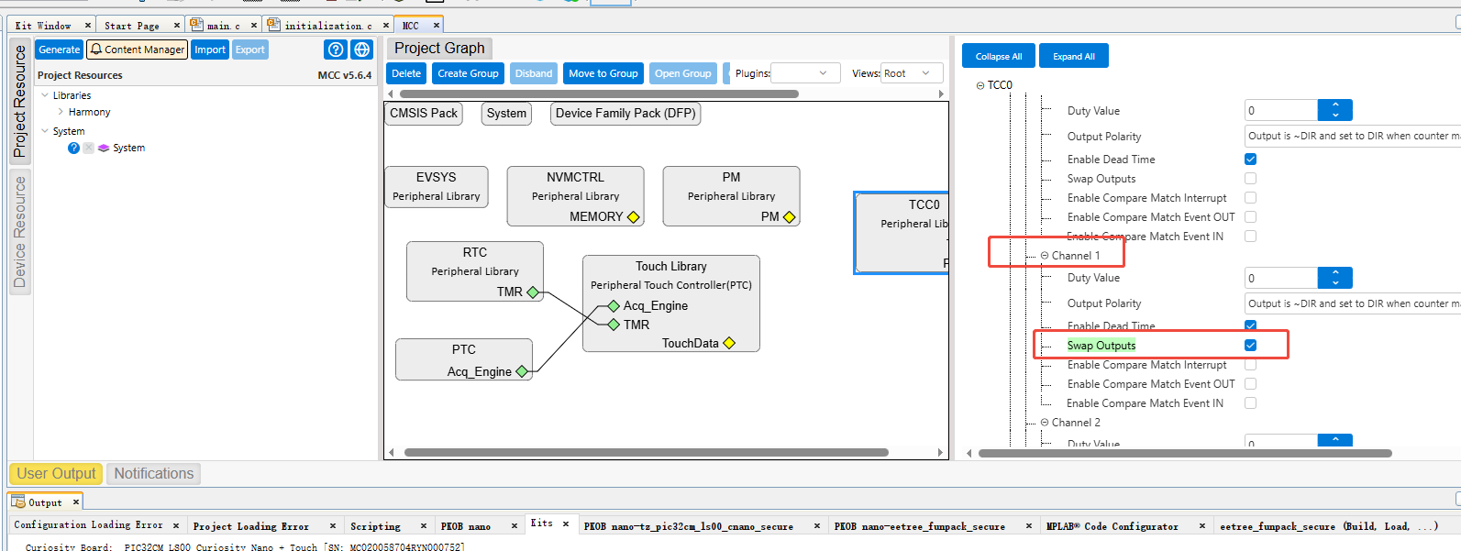The image size is (1461, 551).
Task: Click the help question mark icon
Action: pos(336,50)
